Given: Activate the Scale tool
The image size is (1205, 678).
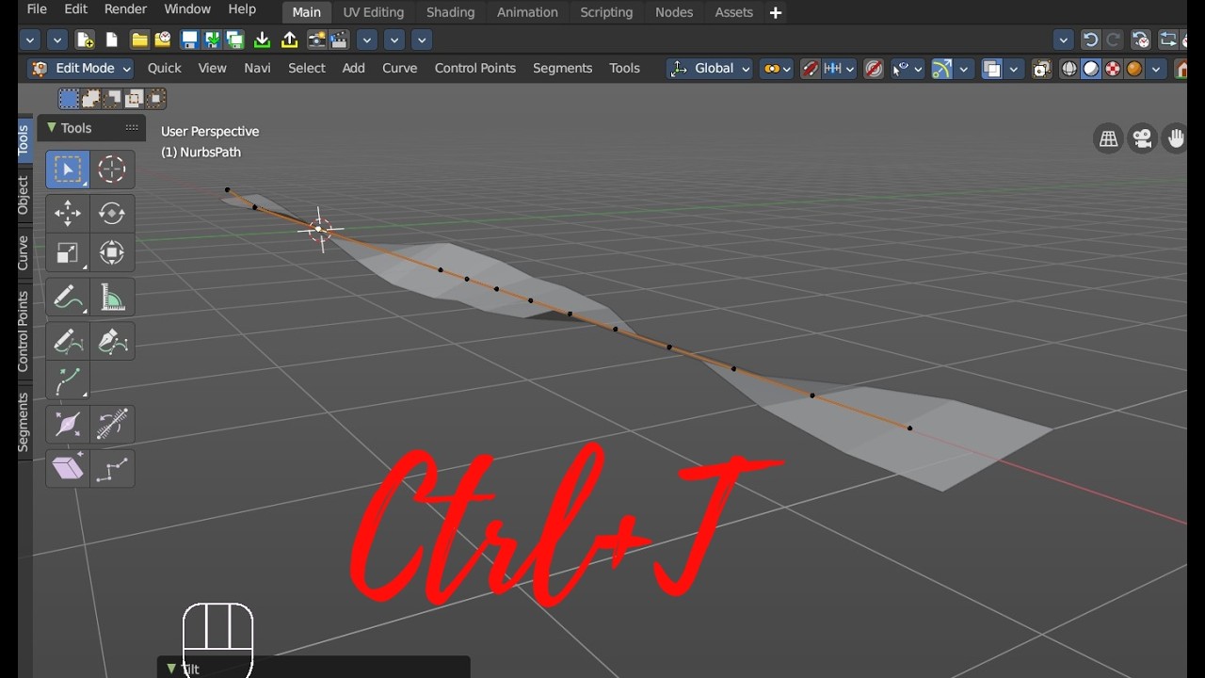Looking at the screenshot, I should pyautogui.click(x=68, y=252).
